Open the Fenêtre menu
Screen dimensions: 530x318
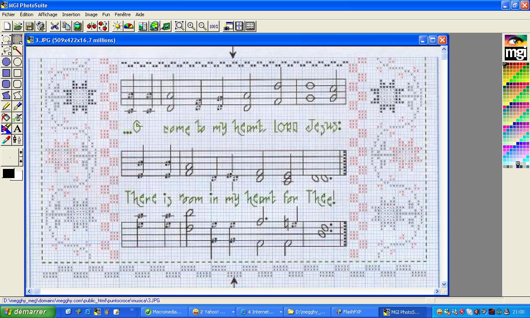pyautogui.click(x=123, y=14)
